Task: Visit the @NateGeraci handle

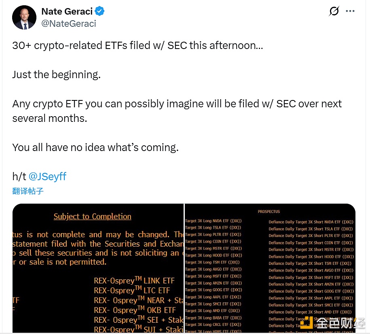Action: click(69, 23)
